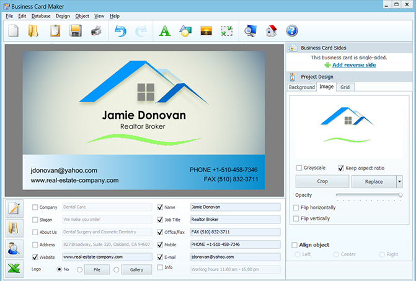This screenshot has height=281, width=416.
Task: Disable Keep aspect ratio checkbox
Action: tap(341, 168)
